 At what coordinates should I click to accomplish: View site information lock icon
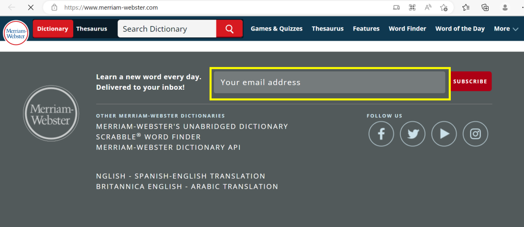(54, 7)
